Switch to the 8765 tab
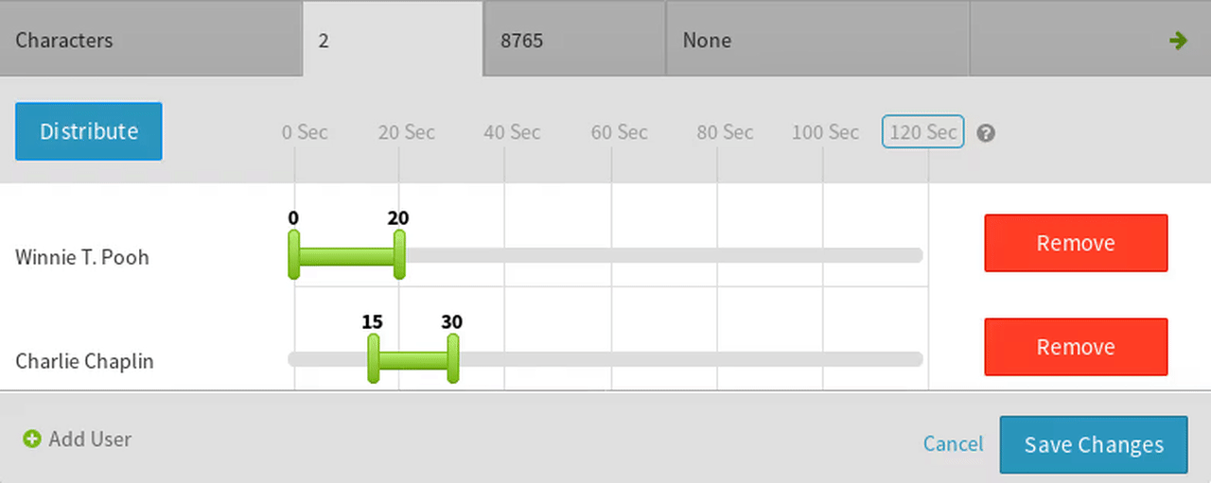Viewport: 1211px width, 483px height. (574, 40)
